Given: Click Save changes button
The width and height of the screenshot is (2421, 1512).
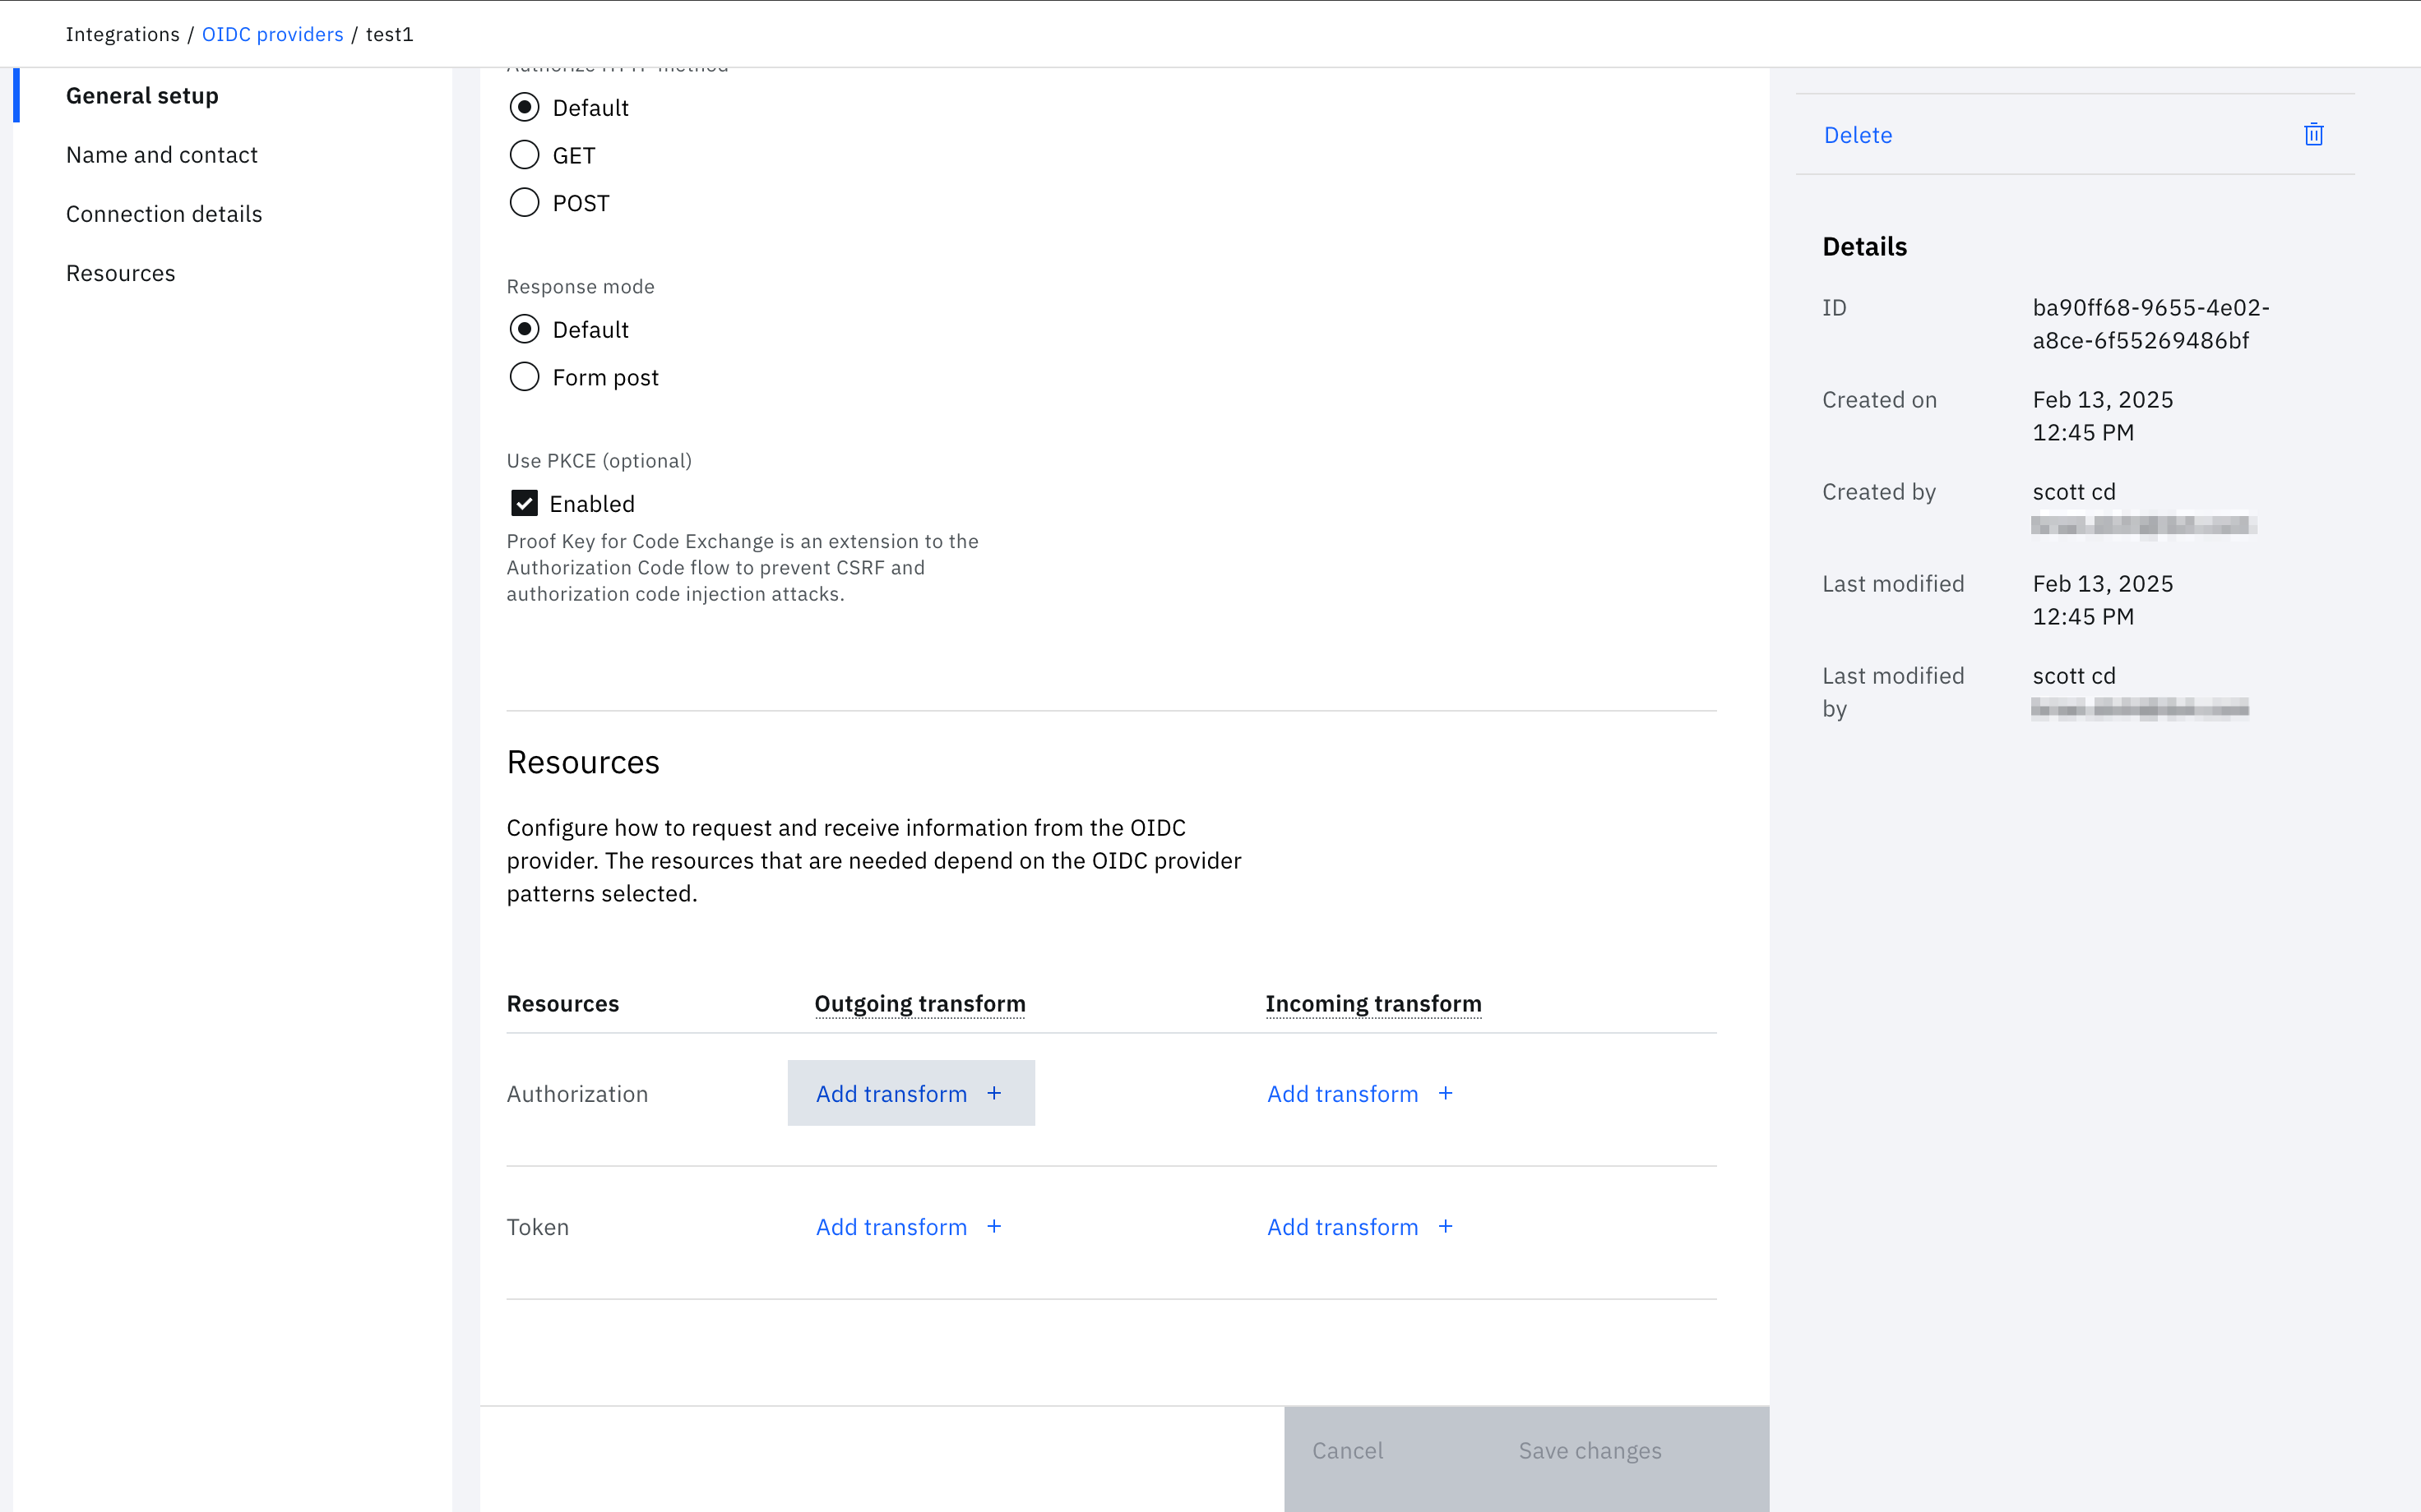Looking at the screenshot, I should coord(1589,1450).
